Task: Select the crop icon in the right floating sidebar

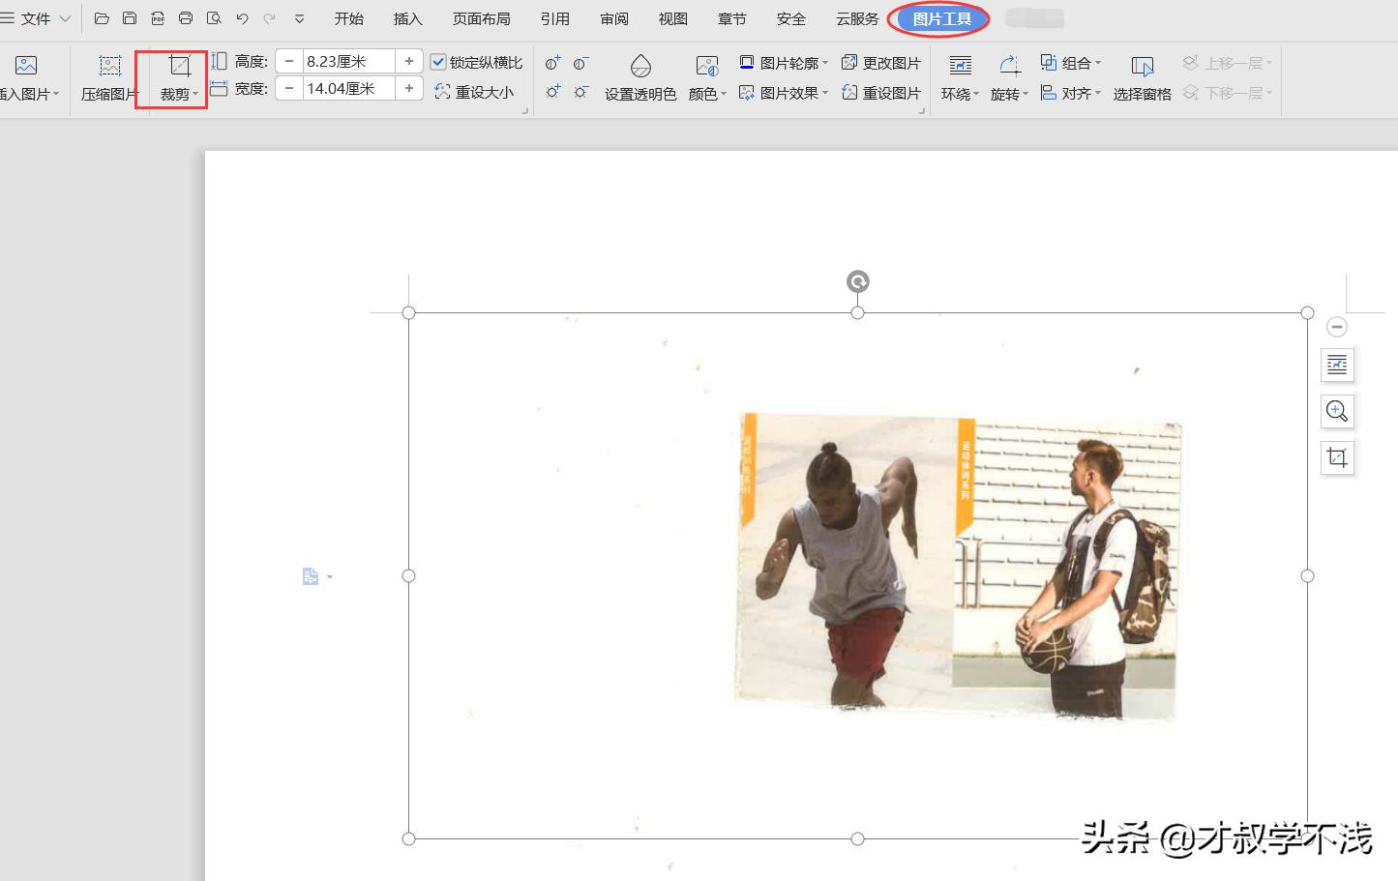Action: coord(1337,457)
